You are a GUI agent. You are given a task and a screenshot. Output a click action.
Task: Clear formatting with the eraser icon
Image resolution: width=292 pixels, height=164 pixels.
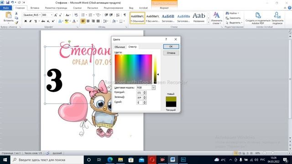click(x=76, y=15)
